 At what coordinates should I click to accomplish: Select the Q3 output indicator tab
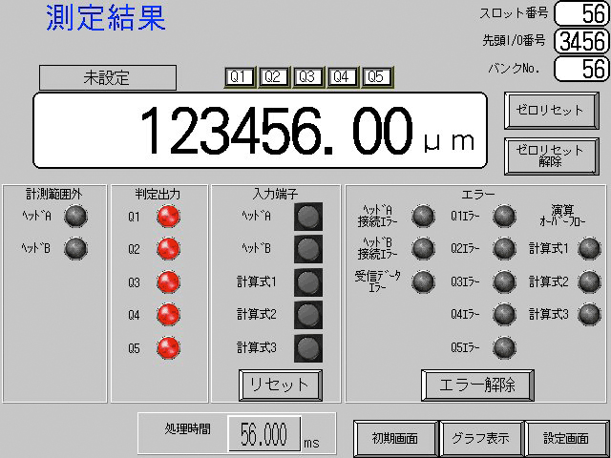tap(307, 77)
